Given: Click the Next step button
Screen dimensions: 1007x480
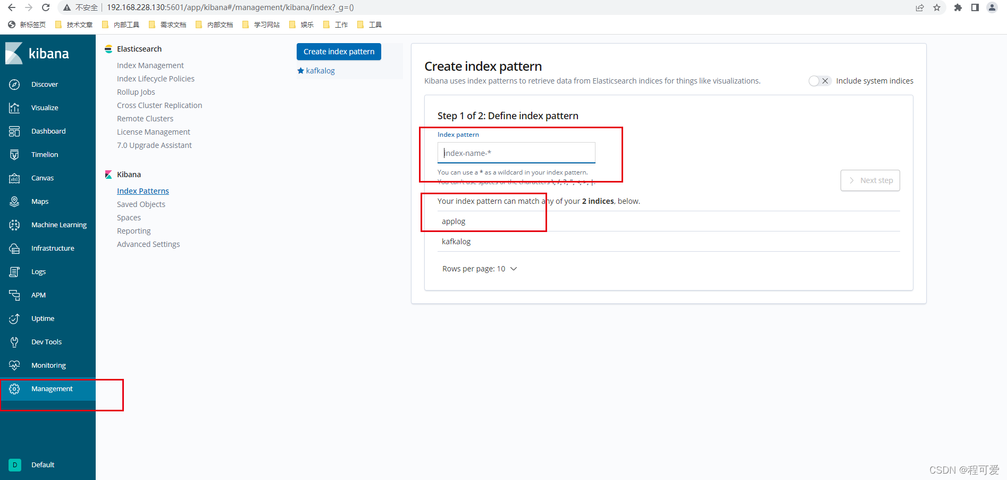Looking at the screenshot, I should [x=870, y=180].
